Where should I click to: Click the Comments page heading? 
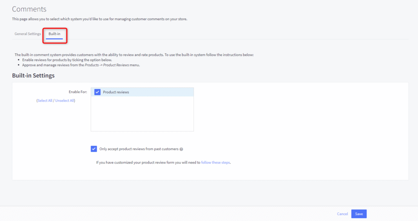click(29, 9)
